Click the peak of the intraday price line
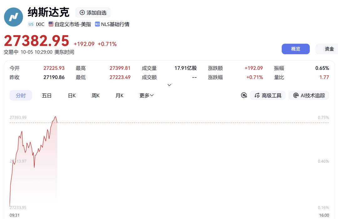 pyautogui.click(x=56, y=117)
